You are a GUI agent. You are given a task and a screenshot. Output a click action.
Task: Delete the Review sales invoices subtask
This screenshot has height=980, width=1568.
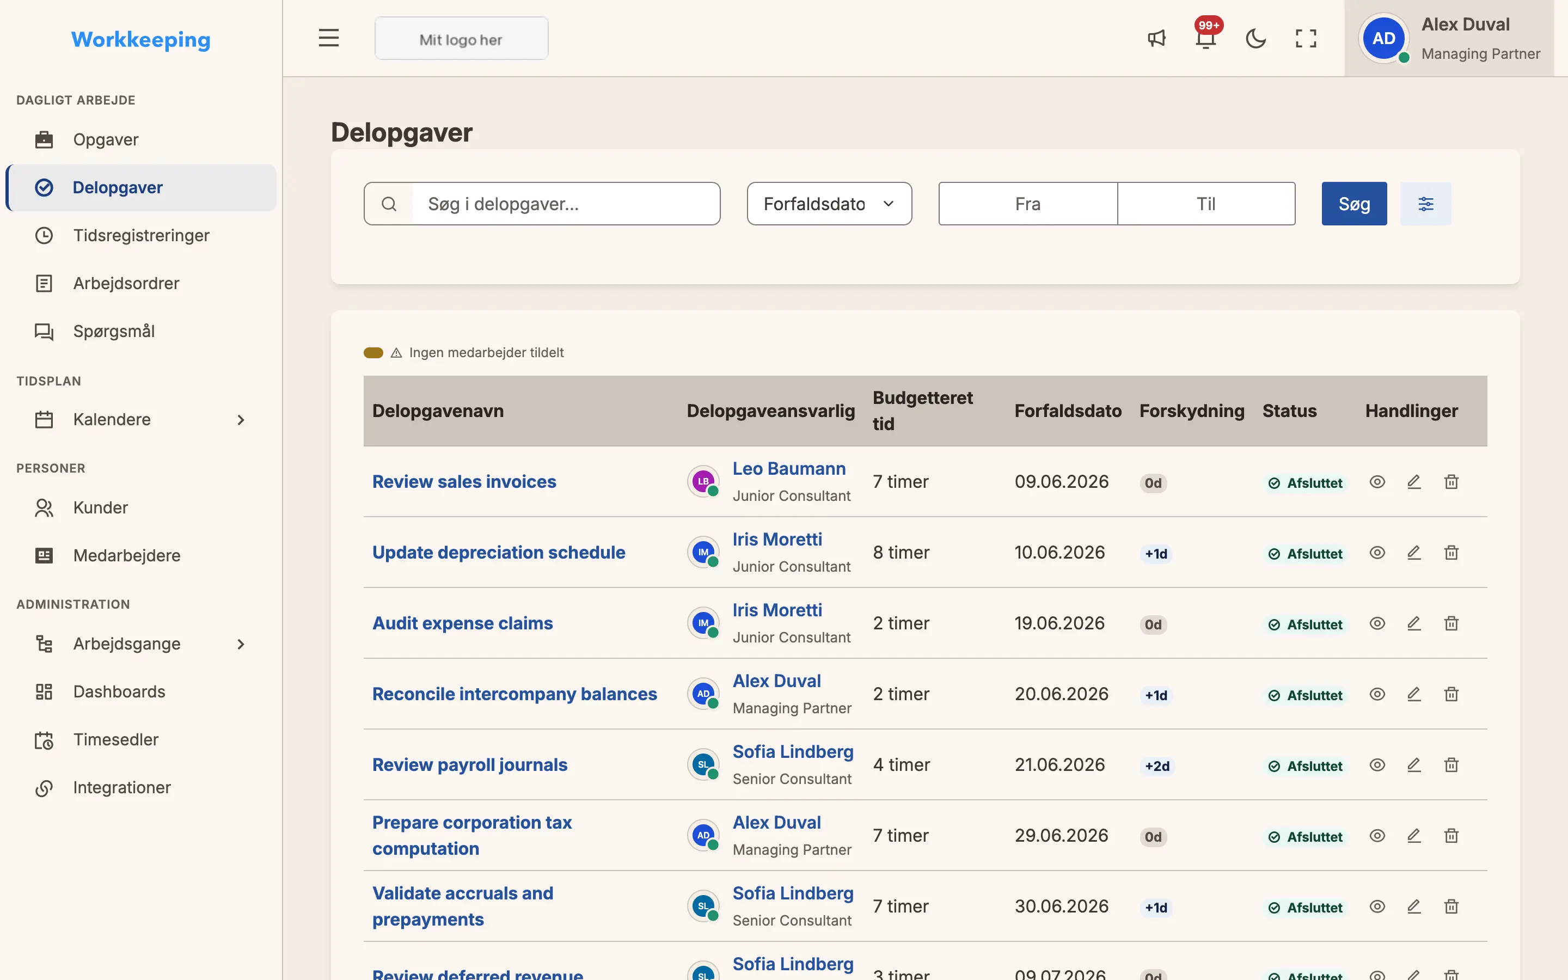pos(1451,482)
